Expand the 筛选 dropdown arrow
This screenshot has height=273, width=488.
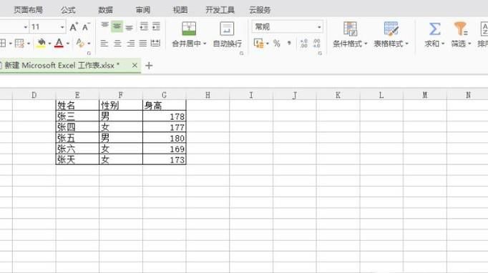tap(469, 44)
